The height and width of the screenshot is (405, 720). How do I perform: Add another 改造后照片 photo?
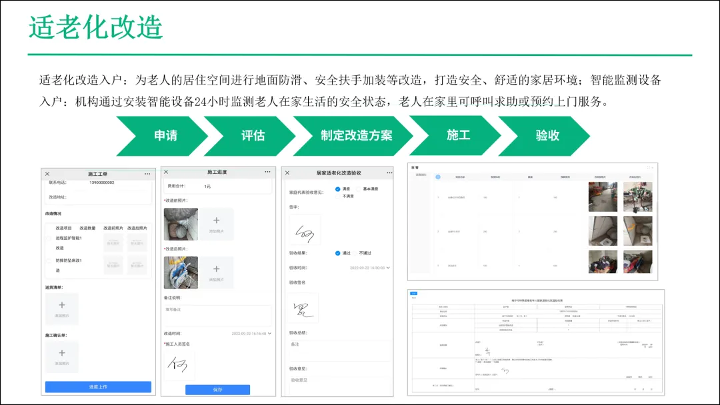216,272
